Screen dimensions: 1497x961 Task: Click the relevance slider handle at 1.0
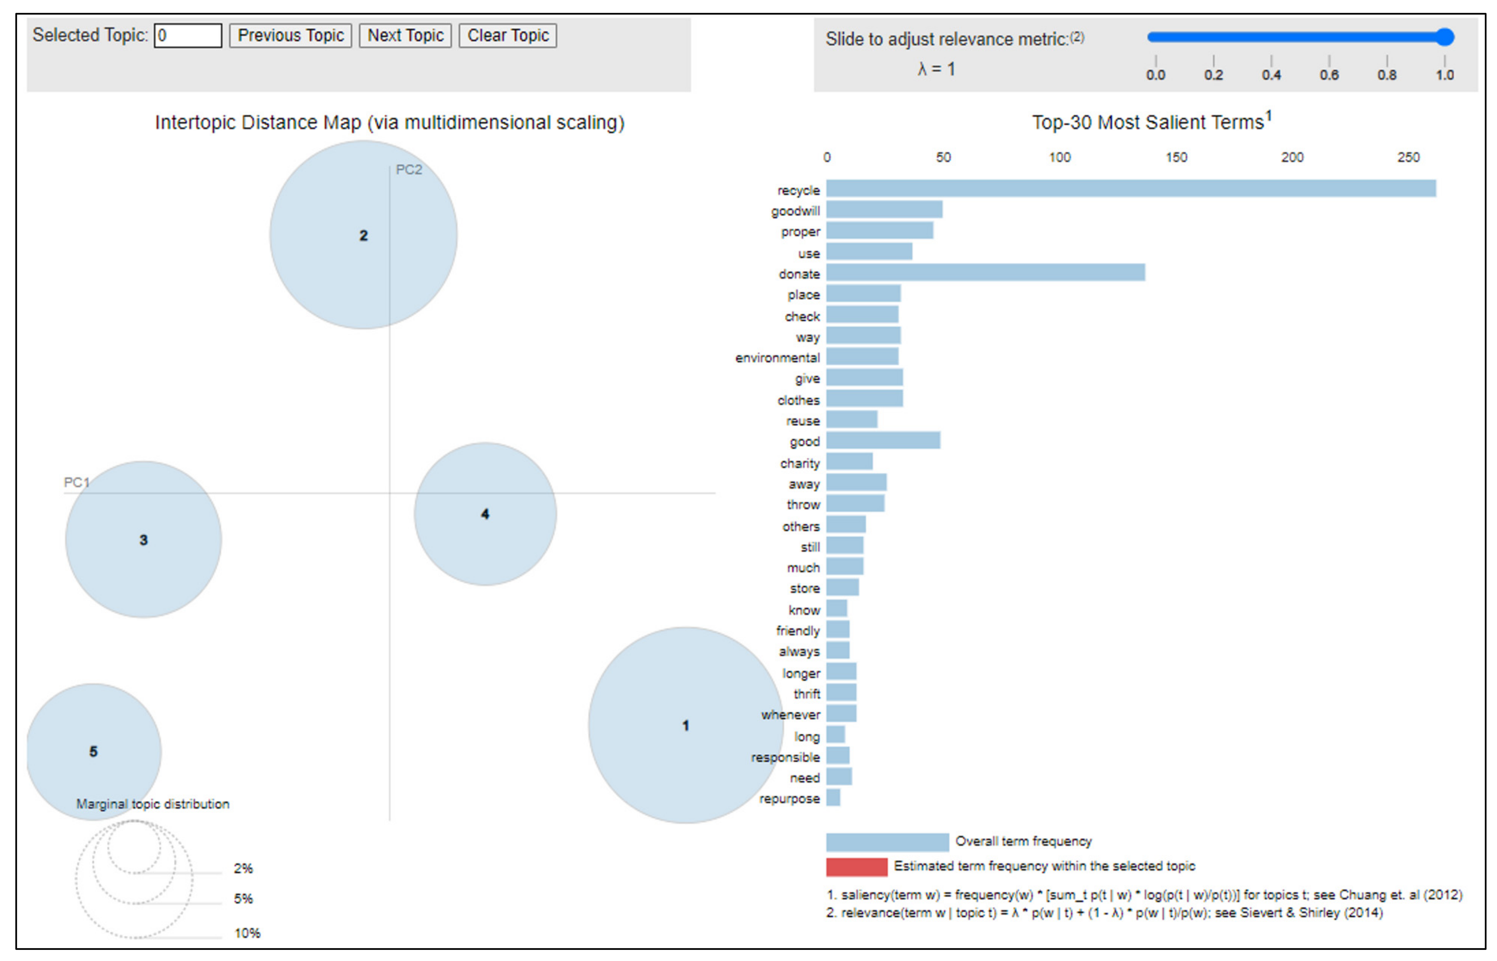[x=1445, y=37]
